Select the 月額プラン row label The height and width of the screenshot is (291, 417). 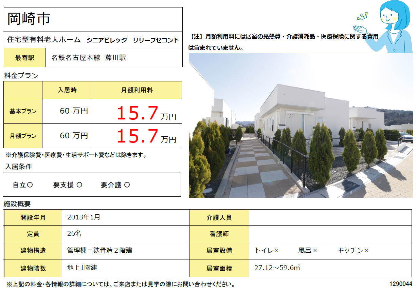pos(23,136)
